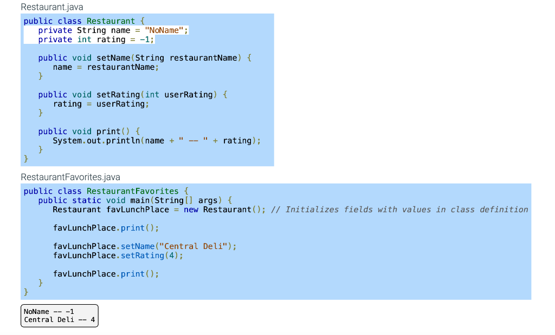Click the line declaring name = "NoName"
This screenshot has width=555, height=335.
[x=113, y=30]
